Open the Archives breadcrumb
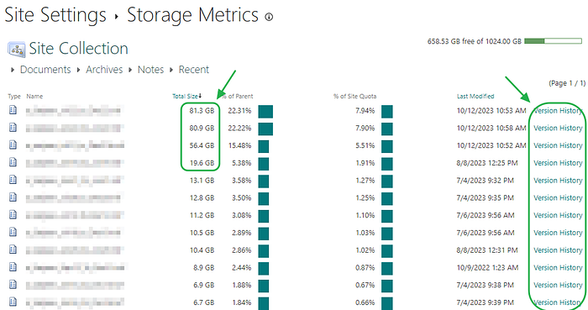This screenshot has width=588, height=310. [104, 70]
